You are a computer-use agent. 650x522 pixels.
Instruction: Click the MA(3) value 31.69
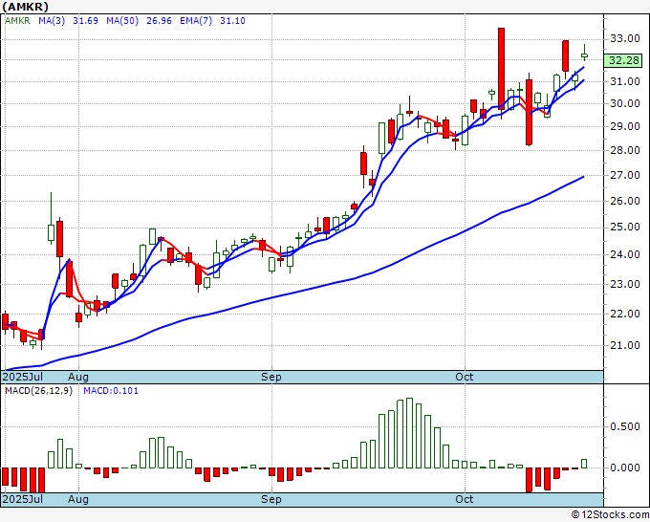click(85, 21)
